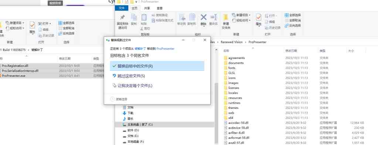Select the licenses folder

234,88
